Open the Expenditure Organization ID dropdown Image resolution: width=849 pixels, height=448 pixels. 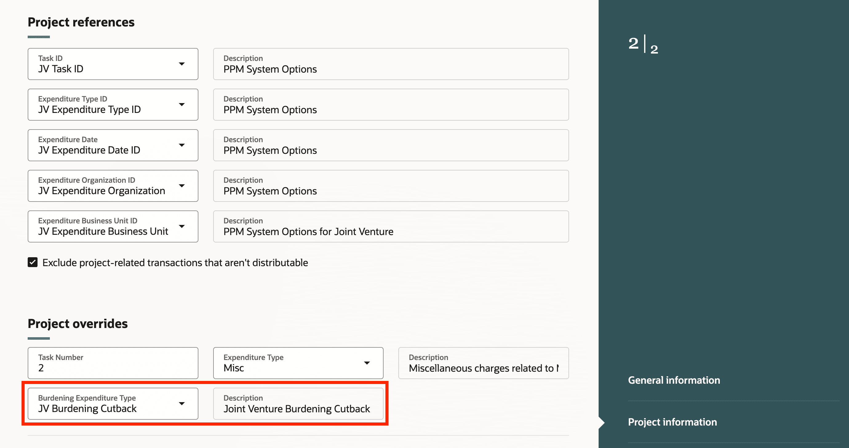click(x=182, y=186)
